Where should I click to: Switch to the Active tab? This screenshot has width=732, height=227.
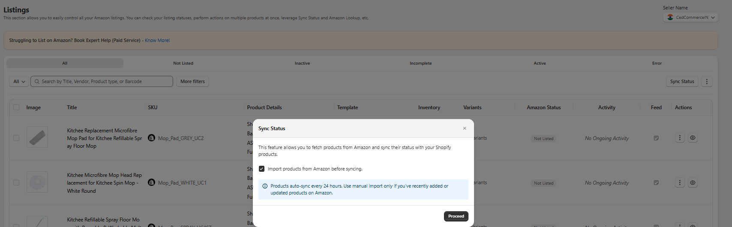pyautogui.click(x=540, y=63)
